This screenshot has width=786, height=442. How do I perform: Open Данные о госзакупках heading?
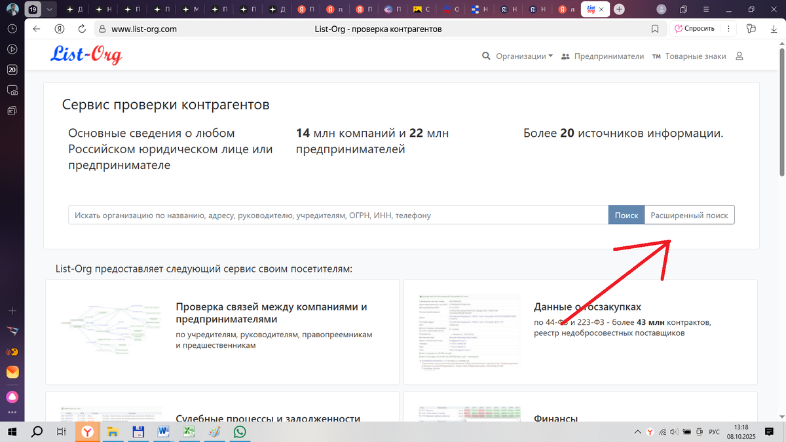tap(588, 306)
